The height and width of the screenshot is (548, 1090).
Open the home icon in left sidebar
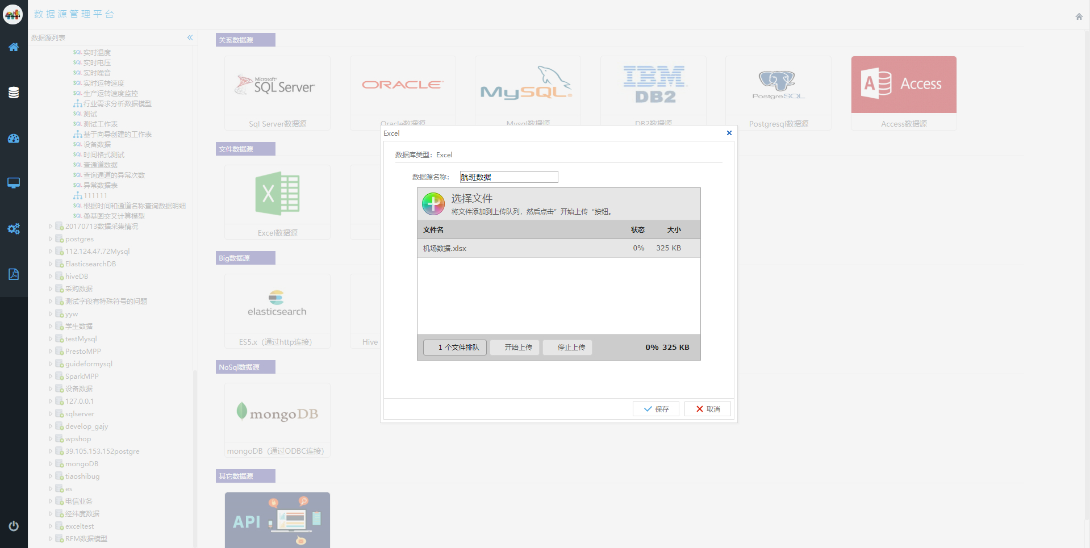click(14, 47)
